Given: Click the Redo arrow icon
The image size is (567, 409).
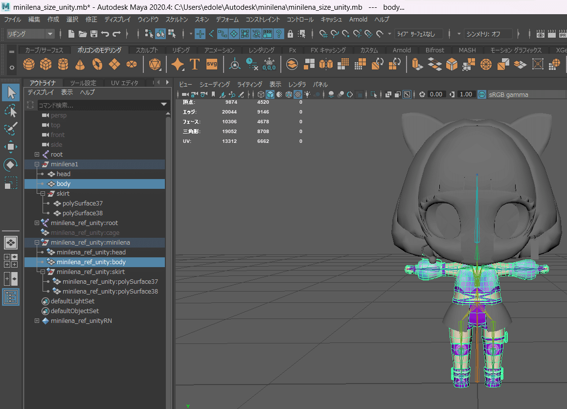Looking at the screenshot, I should [x=116, y=34].
